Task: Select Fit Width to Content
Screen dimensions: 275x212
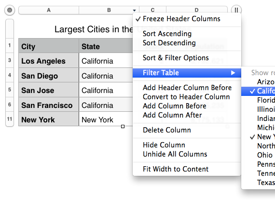Action: coord(176,169)
